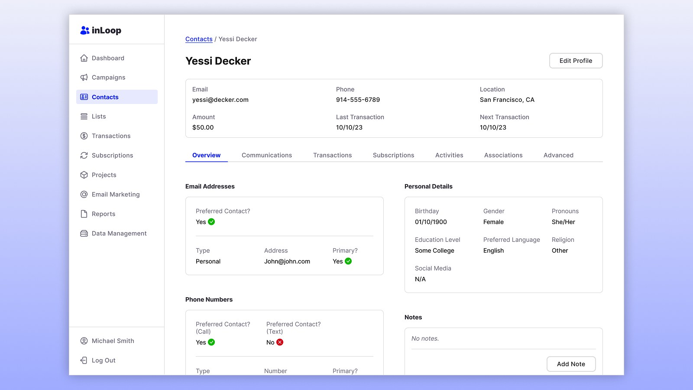The height and width of the screenshot is (390, 693).
Task: Click red X under Preferred Contact (Text)
Action: pos(280,342)
